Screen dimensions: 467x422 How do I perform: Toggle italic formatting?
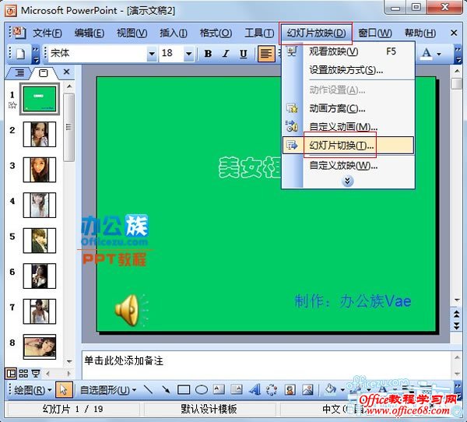pyautogui.click(x=226, y=54)
